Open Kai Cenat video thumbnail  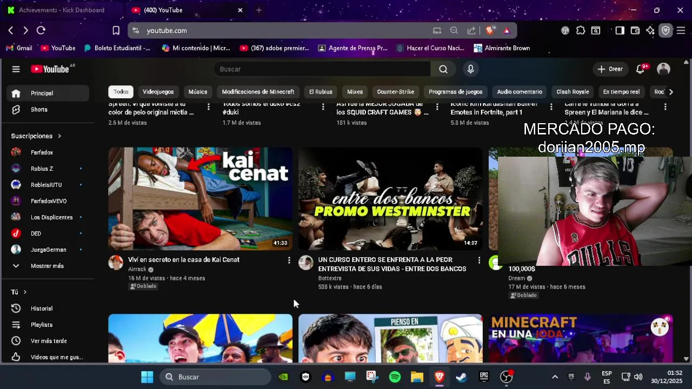tap(200, 199)
